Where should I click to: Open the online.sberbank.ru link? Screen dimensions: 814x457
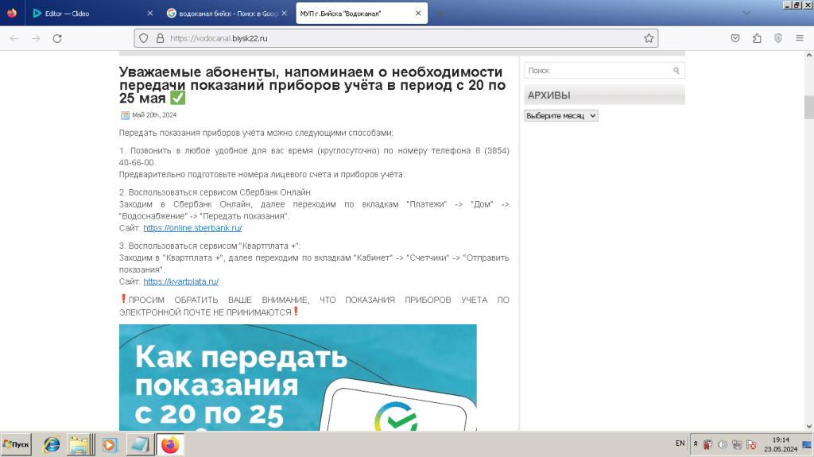192,228
